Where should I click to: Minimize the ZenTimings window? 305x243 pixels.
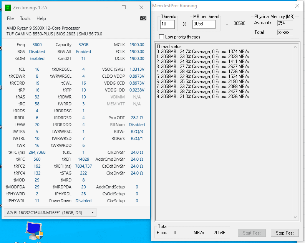(x=106, y=7)
